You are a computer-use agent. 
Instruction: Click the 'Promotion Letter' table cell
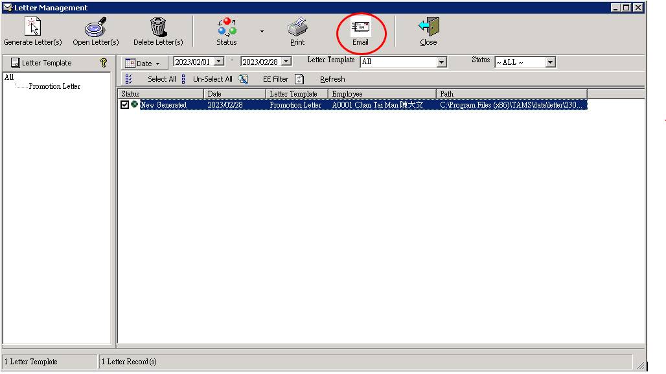coord(295,105)
